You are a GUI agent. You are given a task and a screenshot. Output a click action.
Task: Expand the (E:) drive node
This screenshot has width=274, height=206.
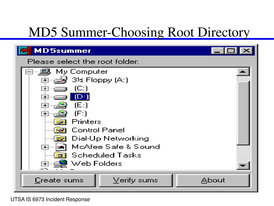click(x=45, y=105)
